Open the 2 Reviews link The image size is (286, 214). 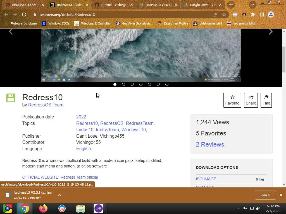[210, 145]
